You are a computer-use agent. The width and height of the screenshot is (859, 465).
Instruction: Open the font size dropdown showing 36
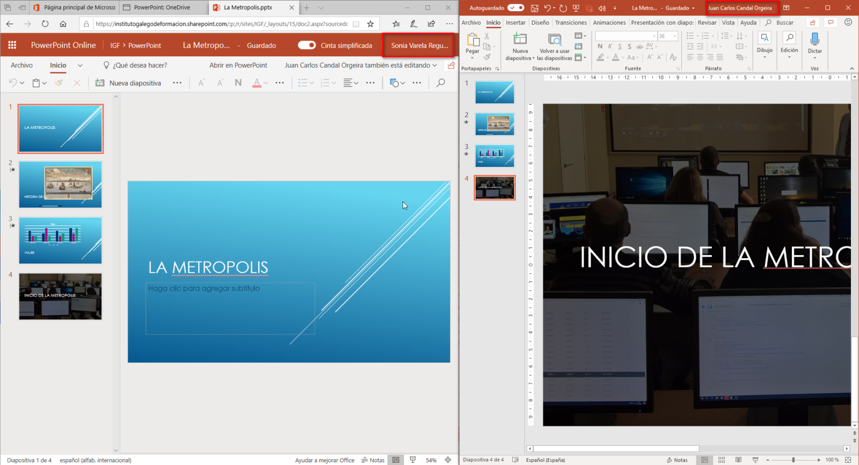(x=675, y=36)
